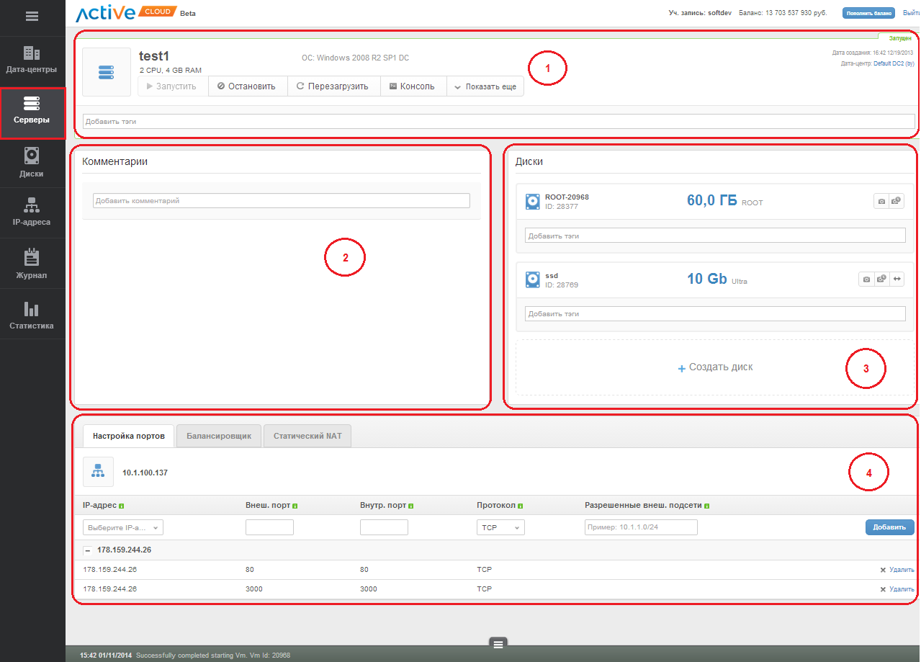The height and width of the screenshot is (662, 921).
Task: Open the Статистика sidebar section
Action: [32, 315]
